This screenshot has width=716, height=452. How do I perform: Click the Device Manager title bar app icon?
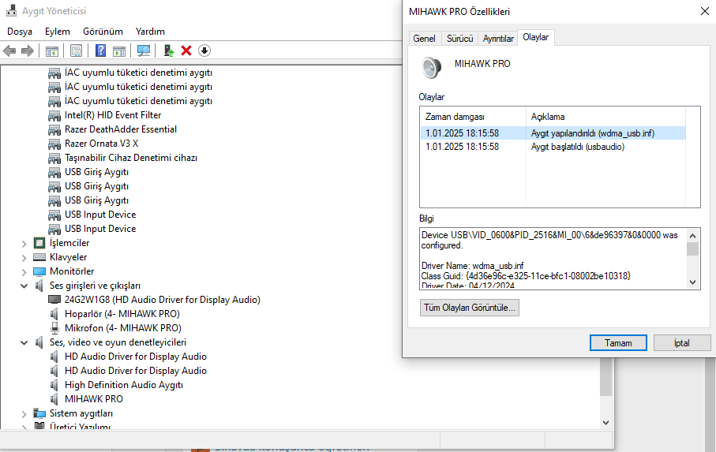(x=11, y=10)
